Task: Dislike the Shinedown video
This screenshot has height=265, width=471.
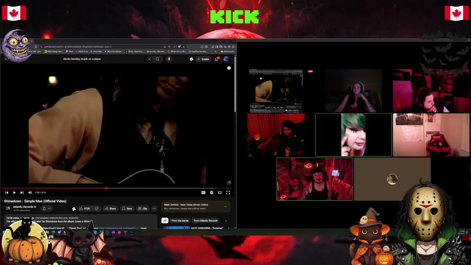Action: click(96, 209)
